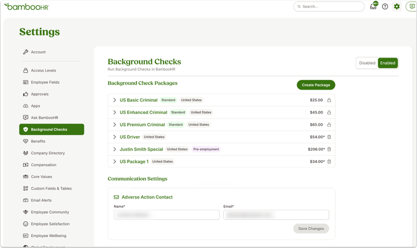The height and width of the screenshot is (248, 417).
Task: Click the shield icon beside Background Checks
Action: click(x=26, y=130)
